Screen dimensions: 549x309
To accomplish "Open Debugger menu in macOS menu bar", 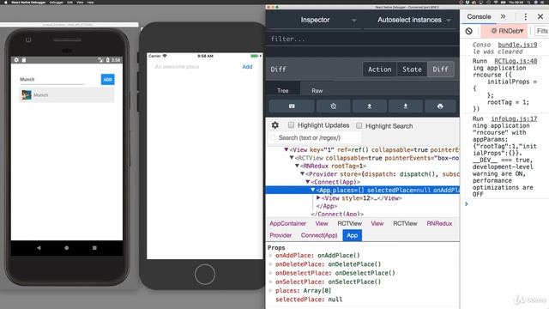I will pos(56,2).
